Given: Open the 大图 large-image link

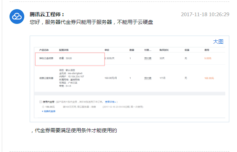Looking at the screenshot, I should pyautogui.click(x=218, y=41).
